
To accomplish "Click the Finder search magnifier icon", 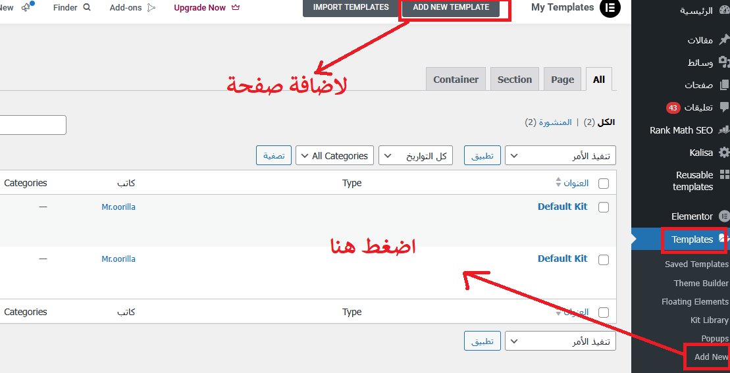I will coord(87,7).
